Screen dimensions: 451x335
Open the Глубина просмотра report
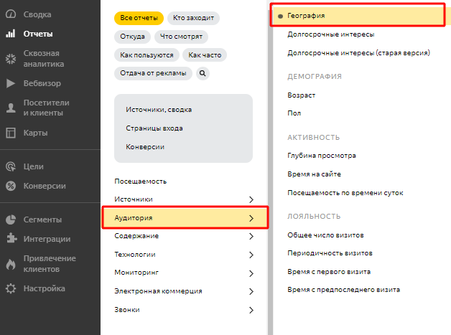click(322, 155)
